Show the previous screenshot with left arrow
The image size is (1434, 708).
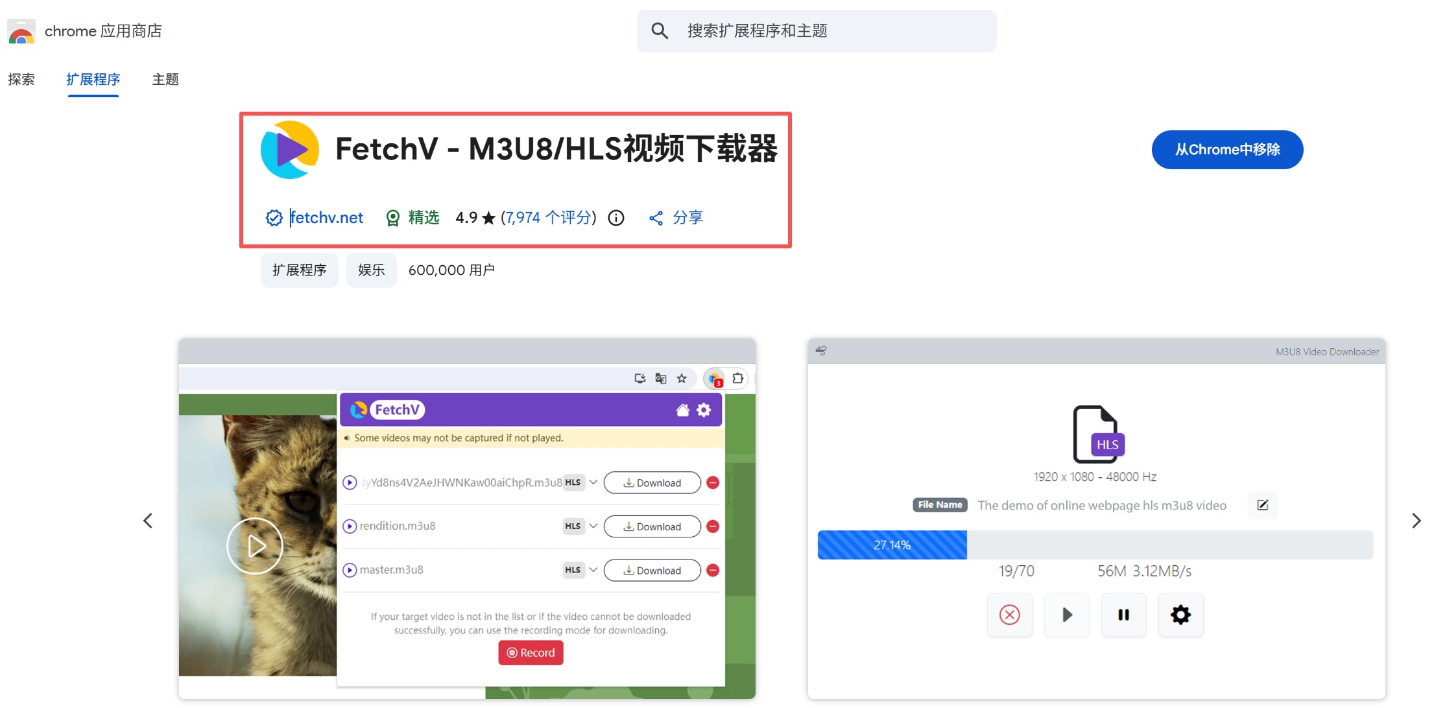point(148,521)
